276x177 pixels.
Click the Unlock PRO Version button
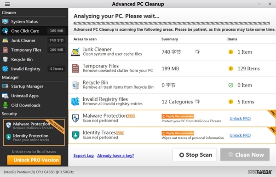(34, 160)
